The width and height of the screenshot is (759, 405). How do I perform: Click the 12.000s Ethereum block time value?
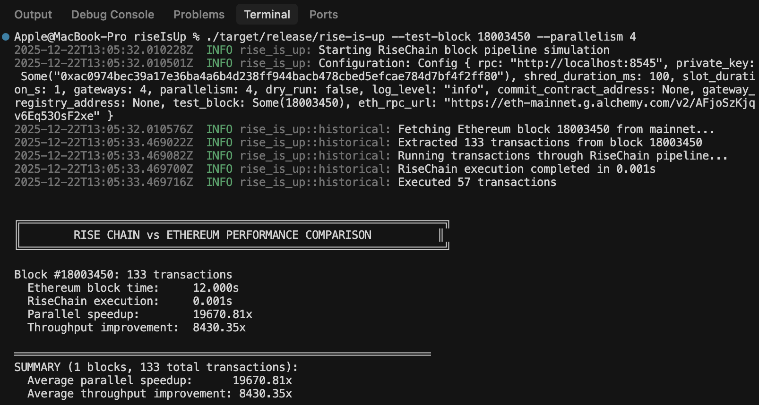coord(216,288)
